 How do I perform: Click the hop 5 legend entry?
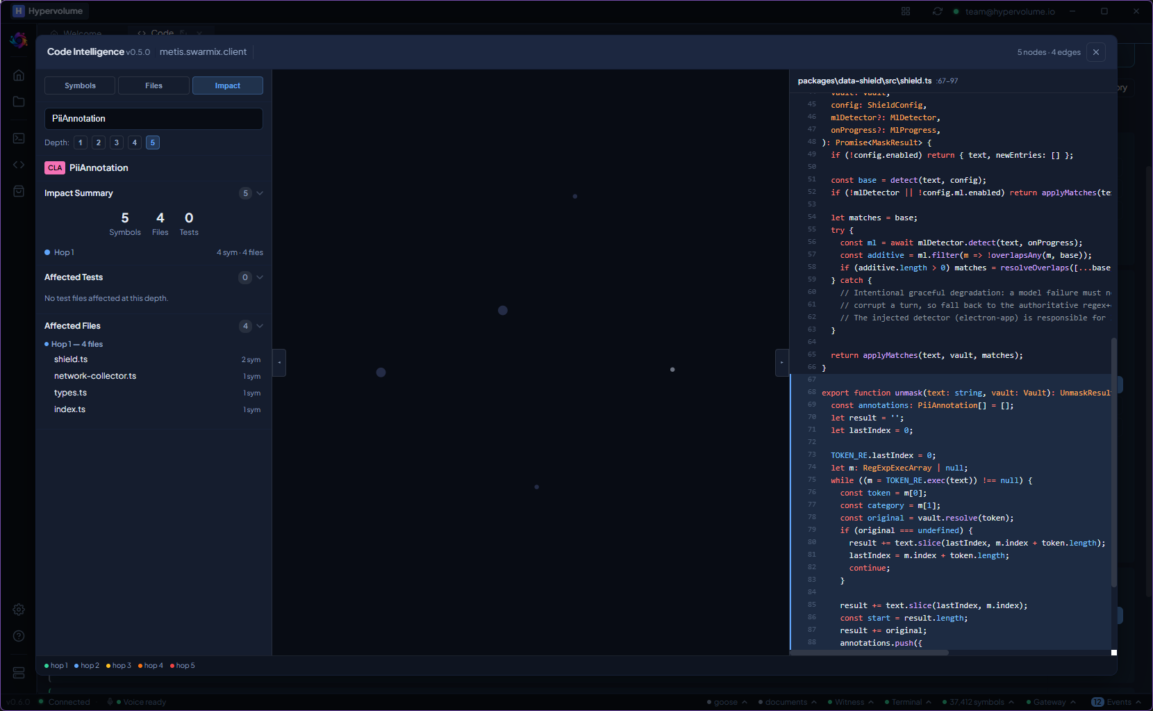click(183, 666)
